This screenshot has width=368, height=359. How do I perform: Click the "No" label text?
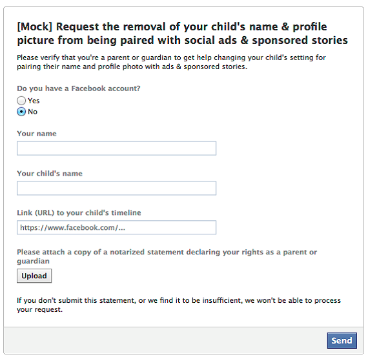[32, 112]
